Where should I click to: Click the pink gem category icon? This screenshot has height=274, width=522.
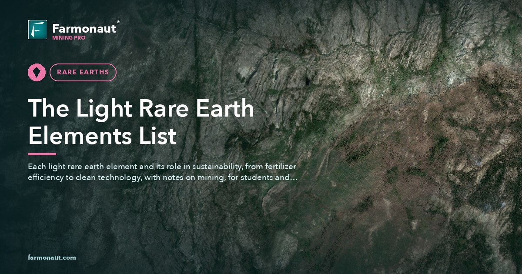point(37,72)
